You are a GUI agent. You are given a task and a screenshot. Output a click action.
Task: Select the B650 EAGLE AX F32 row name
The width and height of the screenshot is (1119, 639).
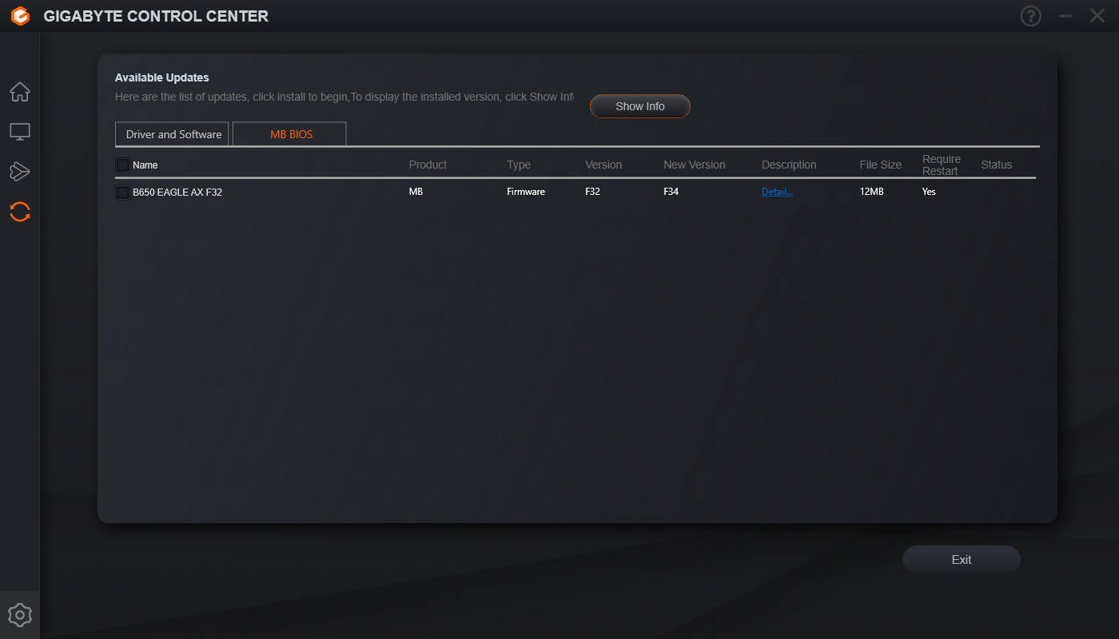pyautogui.click(x=177, y=192)
